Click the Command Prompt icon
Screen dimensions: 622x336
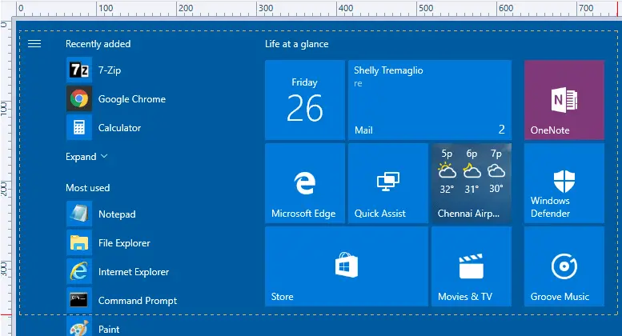point(79,300)
